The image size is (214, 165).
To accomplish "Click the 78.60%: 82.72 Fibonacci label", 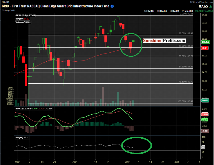I will coord(186,82).
